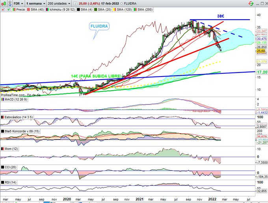This screenshot has width=268, height=203.
Task: Click the -7,3500 momentum value label
Action: pyautogui.click(x=262, y=162)
